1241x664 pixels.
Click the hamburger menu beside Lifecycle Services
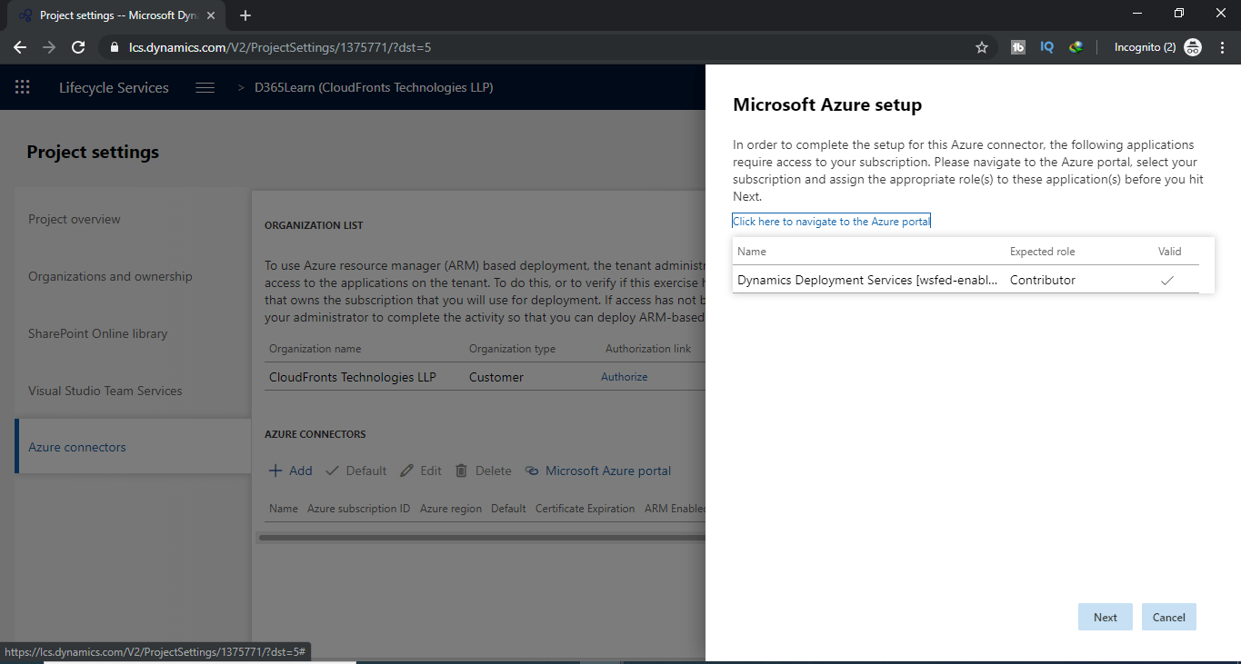pyautogui.click(x=205, y=86)
